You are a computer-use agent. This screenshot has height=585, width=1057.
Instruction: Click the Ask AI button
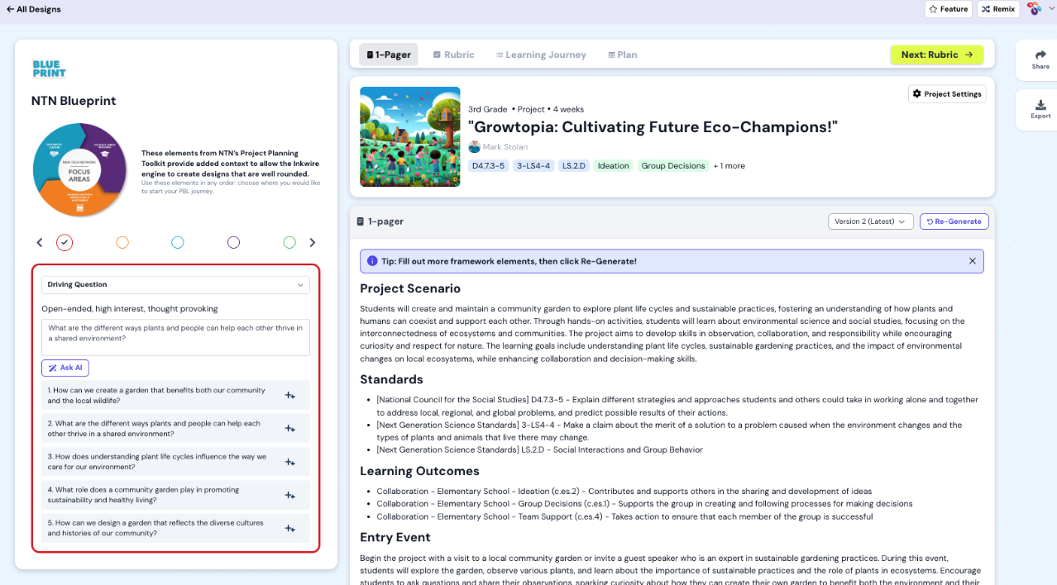click(x=65, y=368)
